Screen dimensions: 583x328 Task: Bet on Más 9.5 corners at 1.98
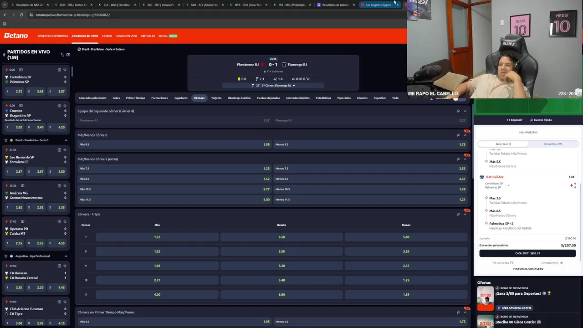click(x=174, y=144)
